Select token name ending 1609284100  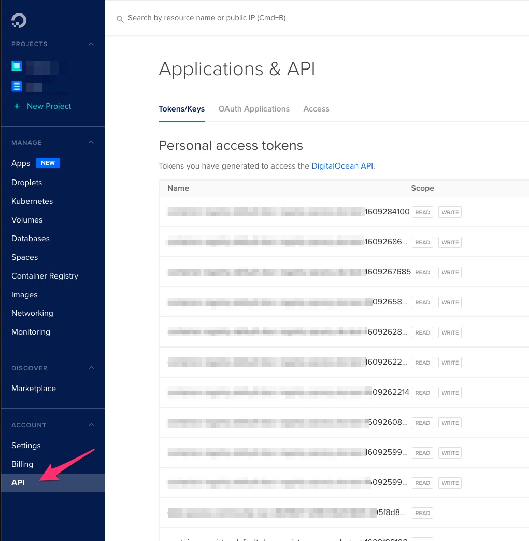point(289,212)
